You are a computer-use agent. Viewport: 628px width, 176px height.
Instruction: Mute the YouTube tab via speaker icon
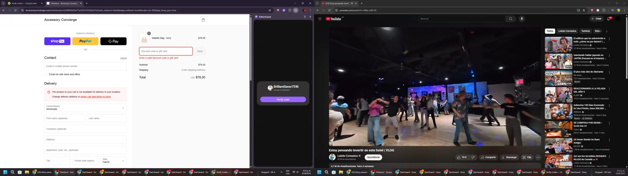(352, 3)
